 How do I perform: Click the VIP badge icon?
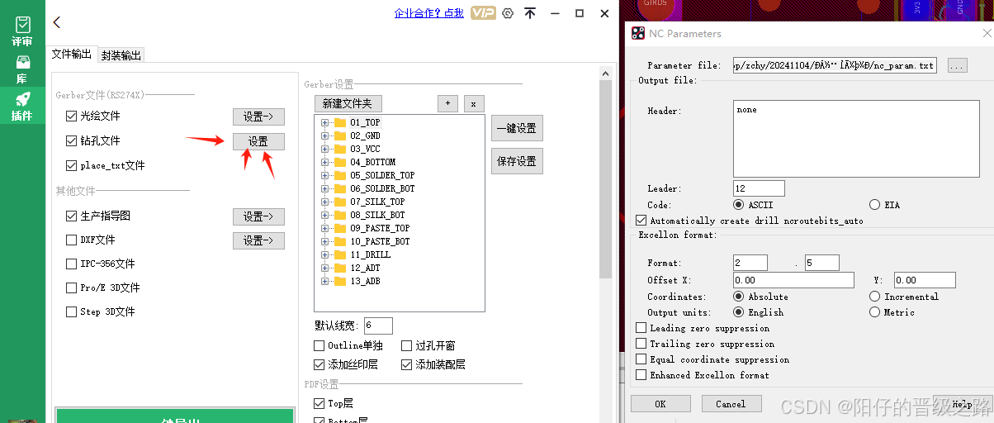[483, 13]
